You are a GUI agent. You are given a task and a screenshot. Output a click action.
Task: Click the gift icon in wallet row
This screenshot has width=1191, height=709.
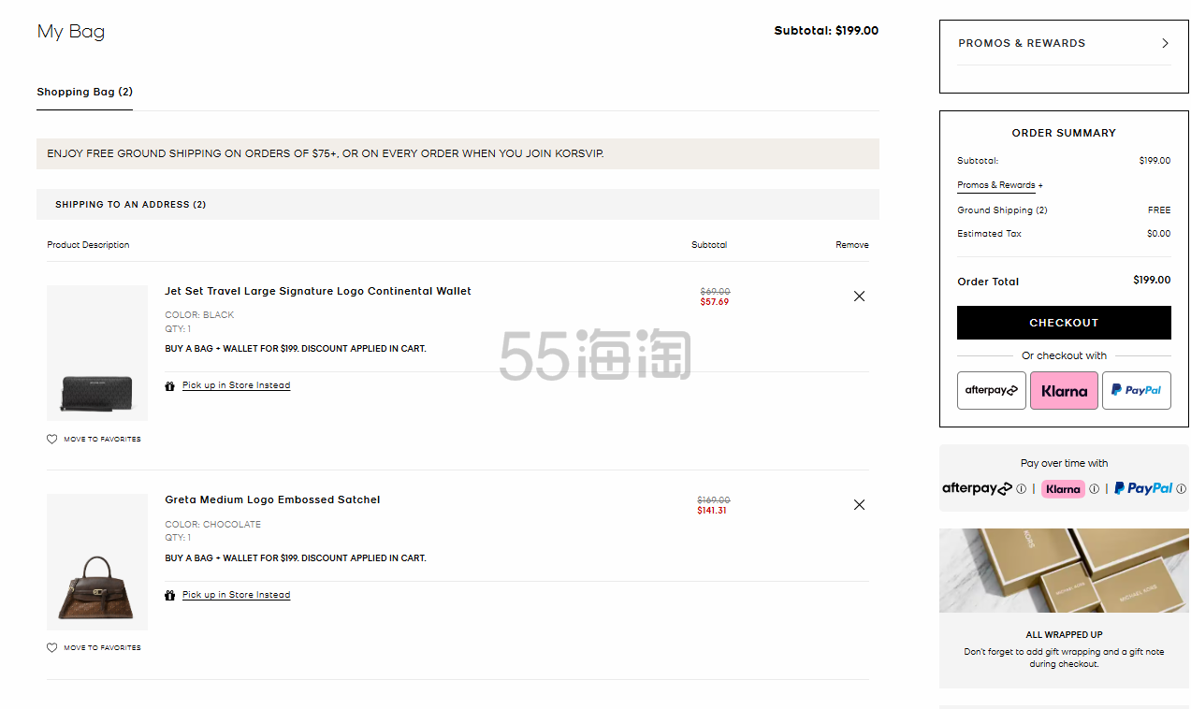click(x=169, y=385)
